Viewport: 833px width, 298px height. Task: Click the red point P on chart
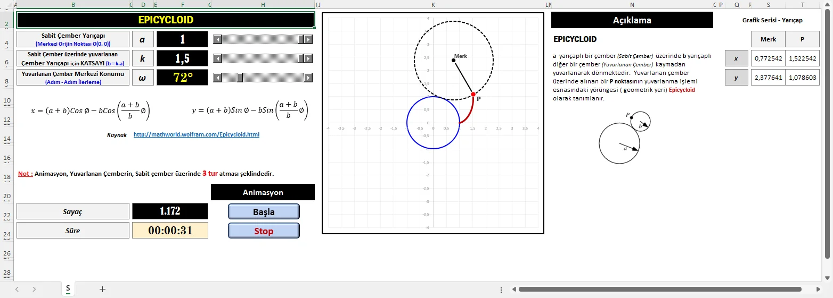click(x=473, y=94)
